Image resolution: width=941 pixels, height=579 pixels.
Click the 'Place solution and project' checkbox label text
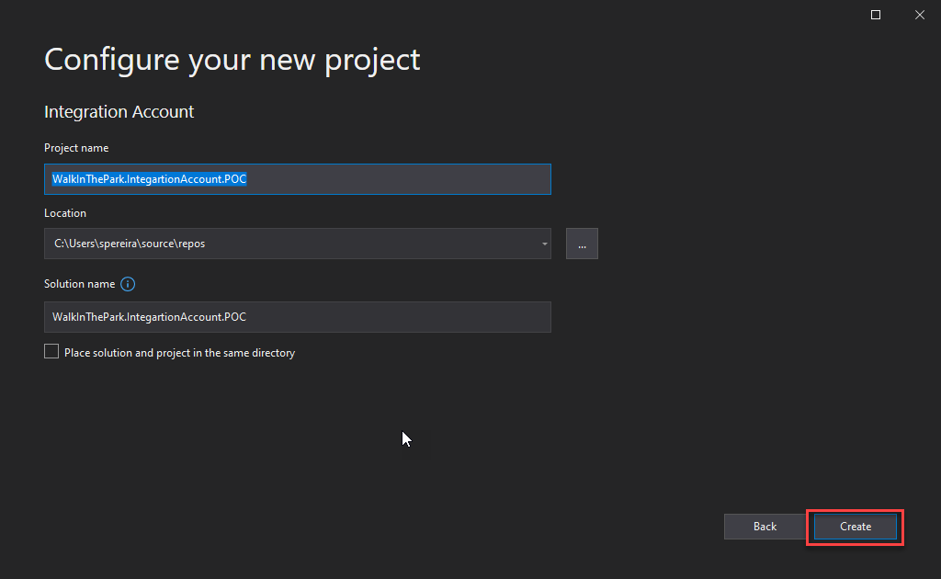coord(179,353)
